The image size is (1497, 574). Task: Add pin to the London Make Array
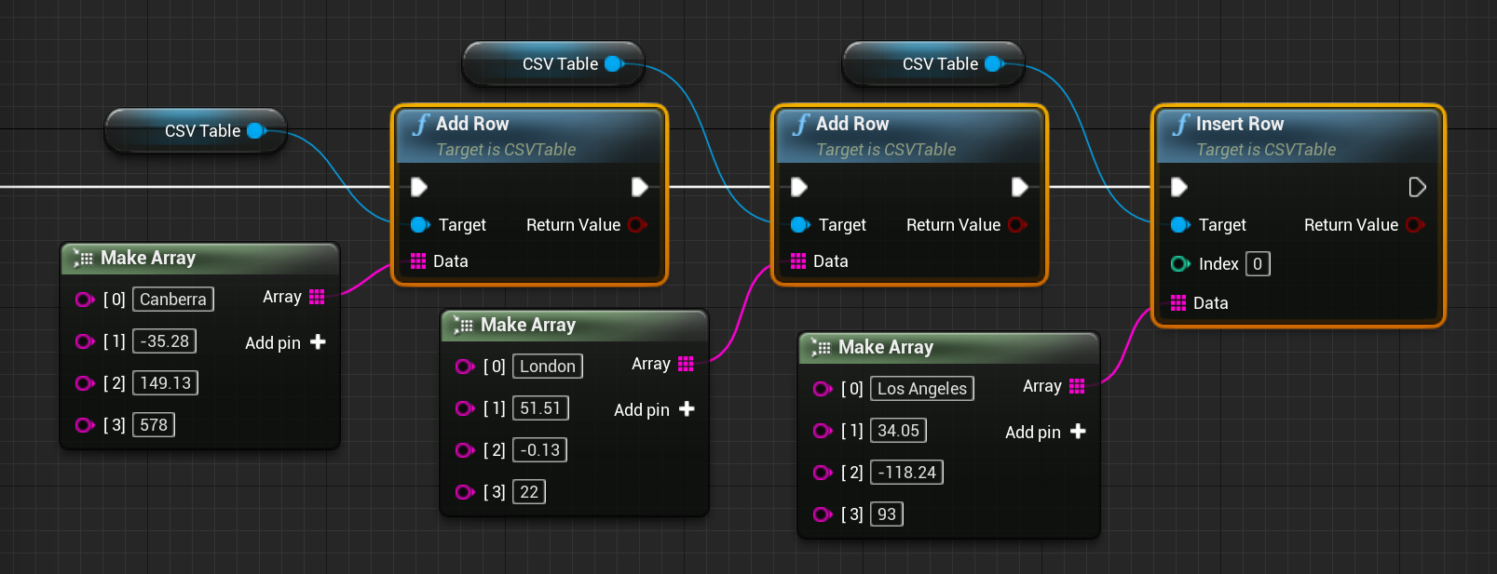click(687, 409)
